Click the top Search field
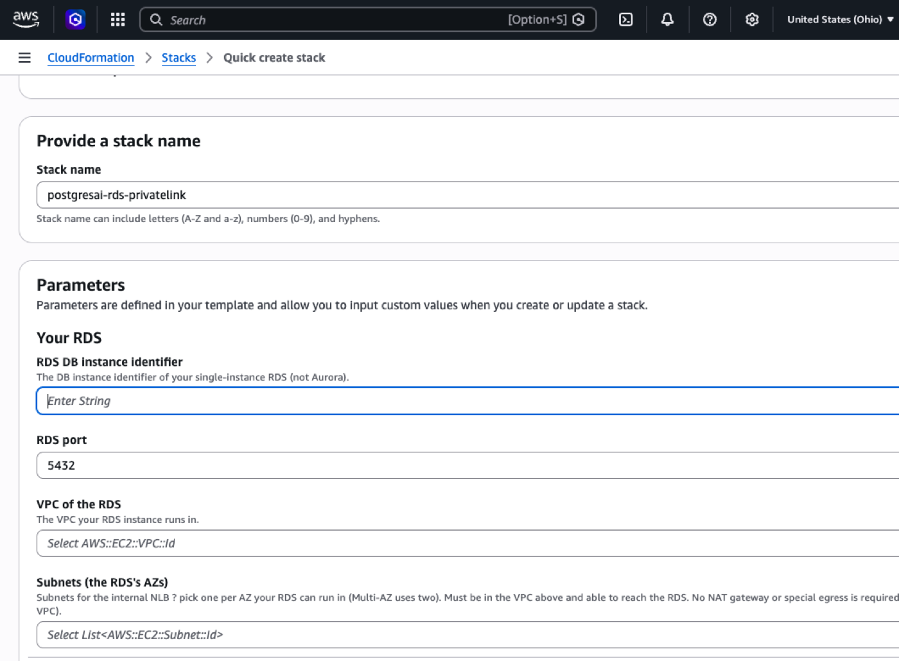The height and width of the screenshot is (661, 899). point(368,20)
